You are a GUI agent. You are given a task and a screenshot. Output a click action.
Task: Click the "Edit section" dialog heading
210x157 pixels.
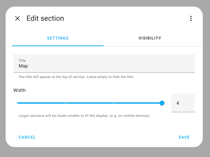point(45,18)
